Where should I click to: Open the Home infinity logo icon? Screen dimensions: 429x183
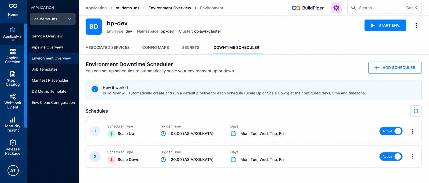[x=13, y=6]
